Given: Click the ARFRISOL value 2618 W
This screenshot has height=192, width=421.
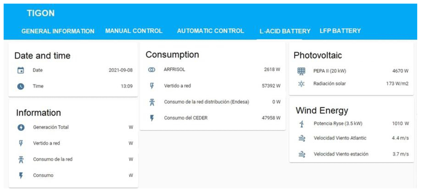Looking at the screenshot, I should point(272,70).
